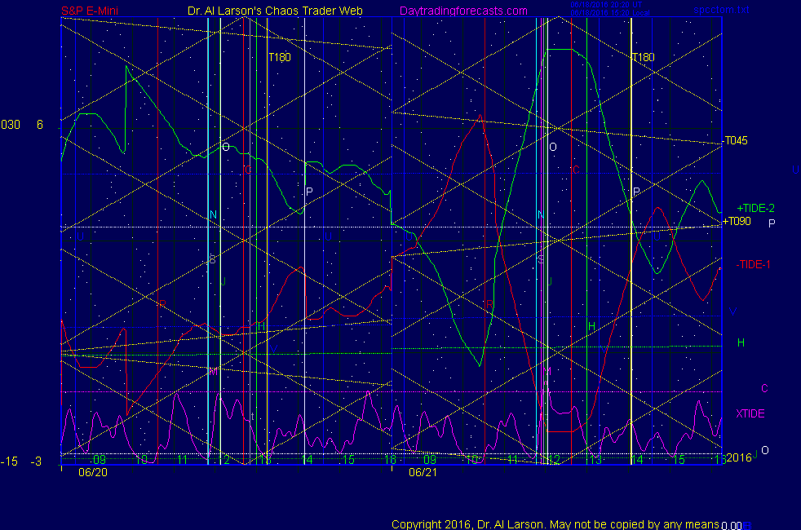Click the "T180" label in the 06/21 session
Screen dimensions: 801x530
point(643,57)
